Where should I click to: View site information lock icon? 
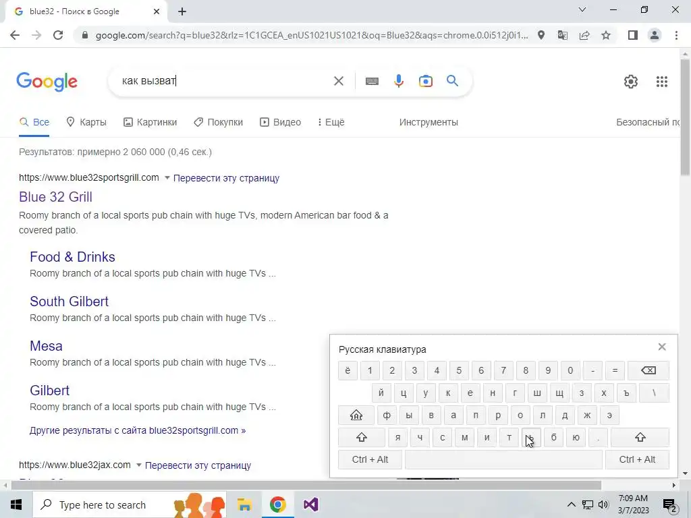tap(85, 35)
